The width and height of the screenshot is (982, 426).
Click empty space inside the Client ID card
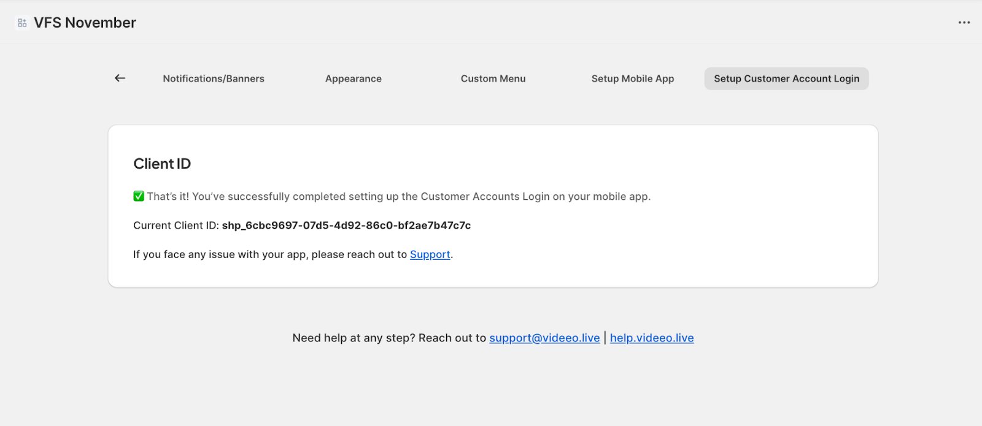pyautogui.click(x=675, y=245)
